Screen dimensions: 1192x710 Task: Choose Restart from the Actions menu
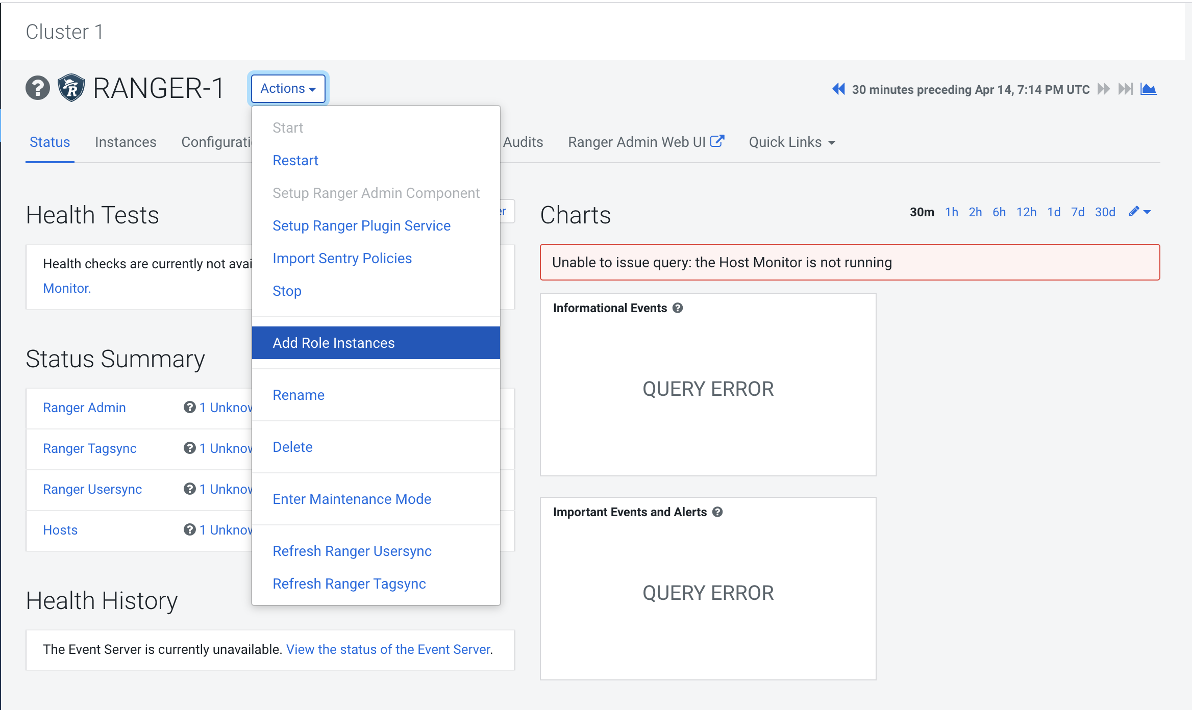[295, 161]
